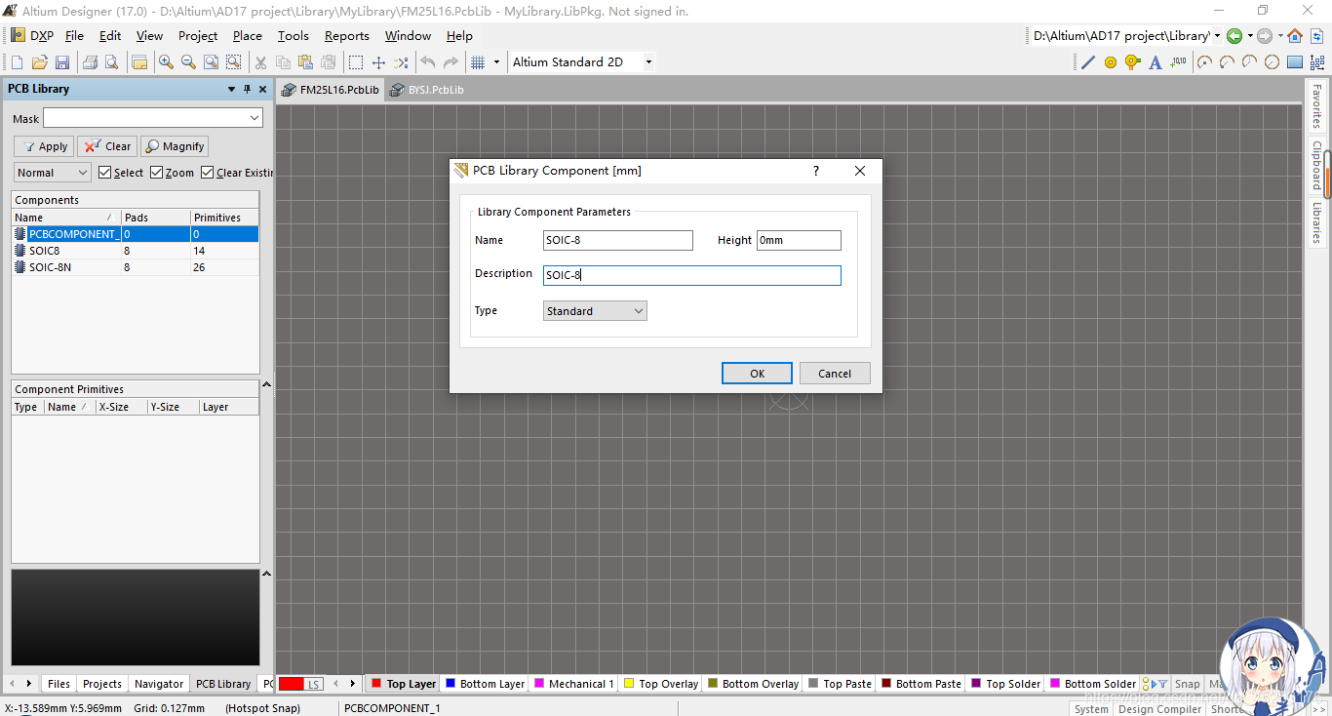Choose the Place Via tool

coord(1132,62)
